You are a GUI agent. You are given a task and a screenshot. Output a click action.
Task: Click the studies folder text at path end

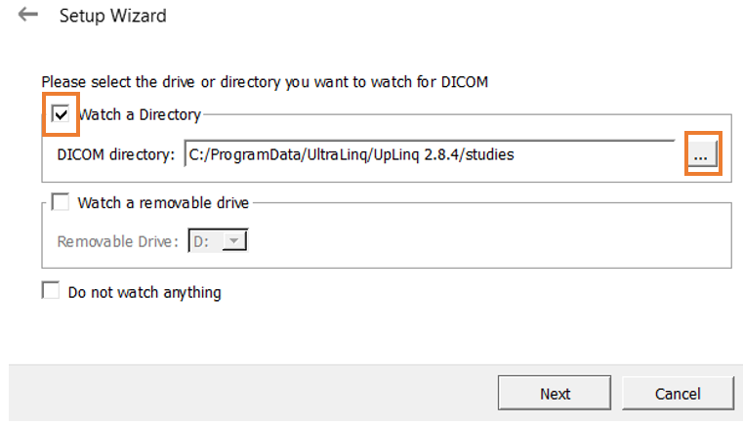point(489,154)
